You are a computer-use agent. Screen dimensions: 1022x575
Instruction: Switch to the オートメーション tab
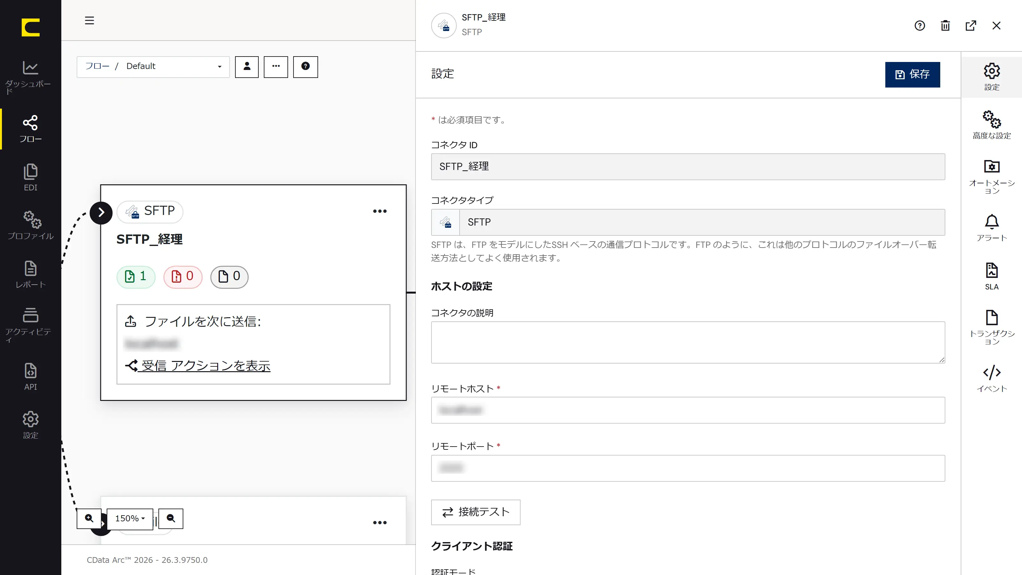pos(991,177)
